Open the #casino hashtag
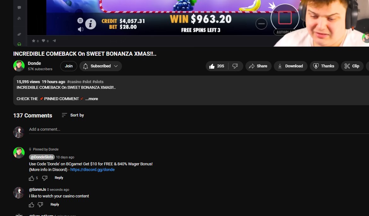The width and height of the screenshot is (369, 216). (74, 82)
